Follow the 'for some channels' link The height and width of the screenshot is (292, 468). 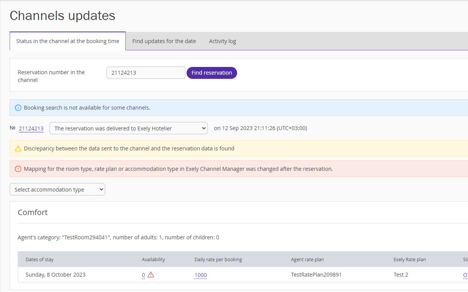pyautogui.click(x=126, y=108)
